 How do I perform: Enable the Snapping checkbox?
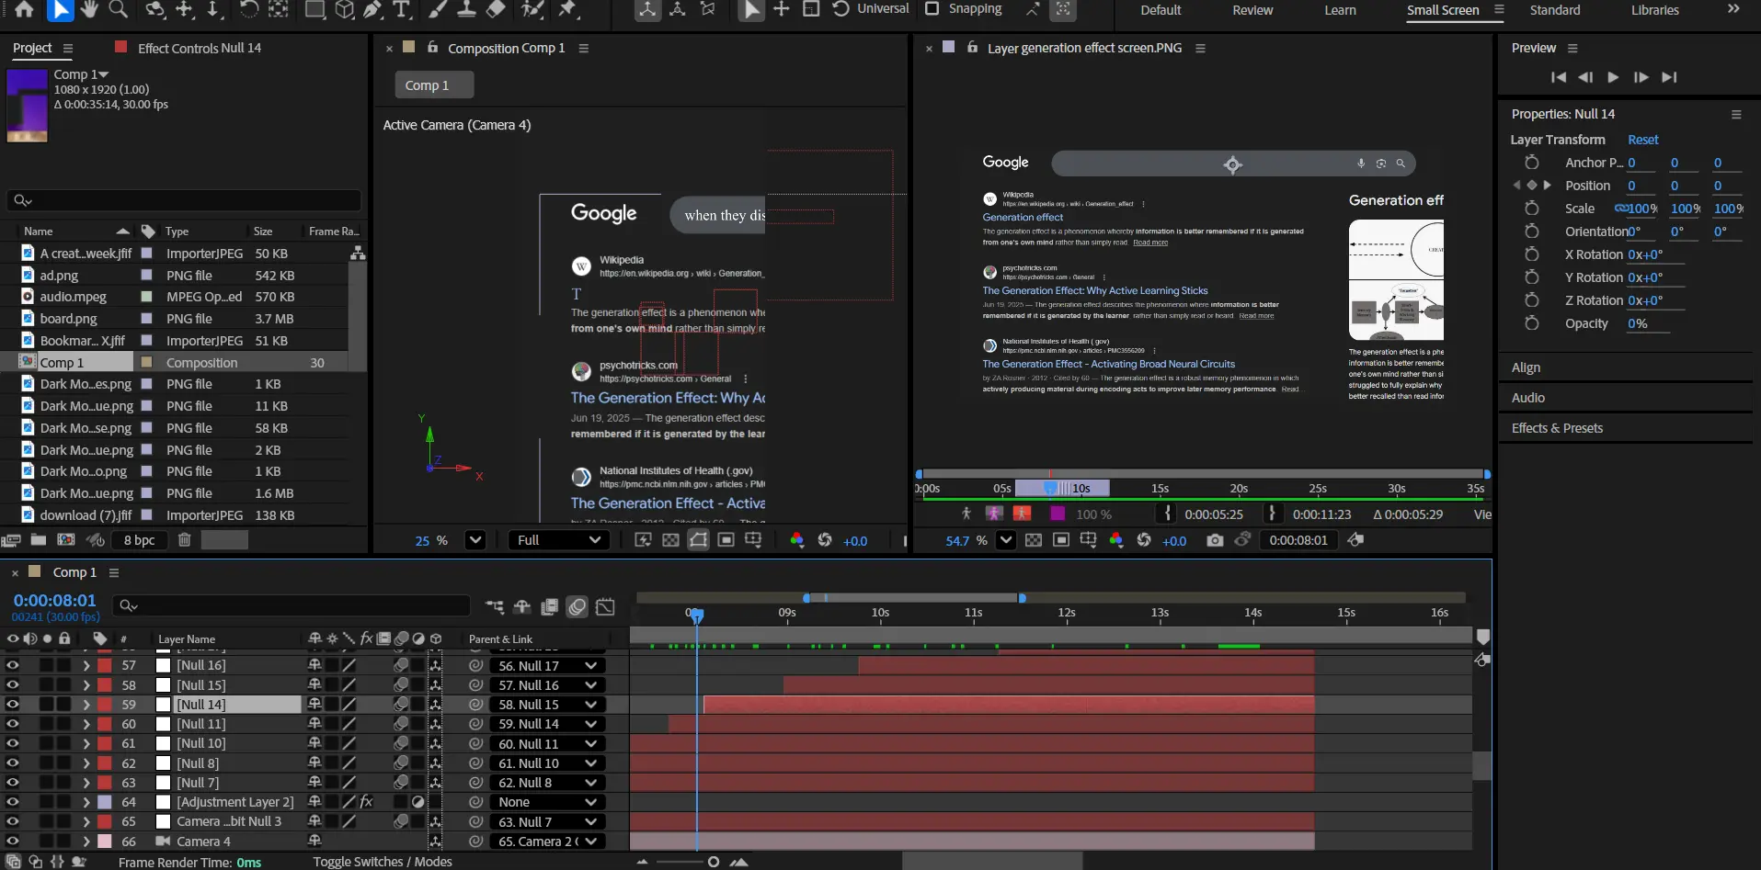[x=932, y=9]
